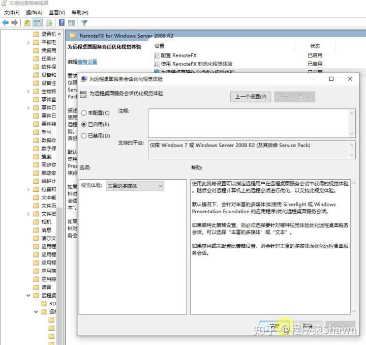Open the 视觉体验 dropdown 丰富的多媒体

tap(135, 186)
